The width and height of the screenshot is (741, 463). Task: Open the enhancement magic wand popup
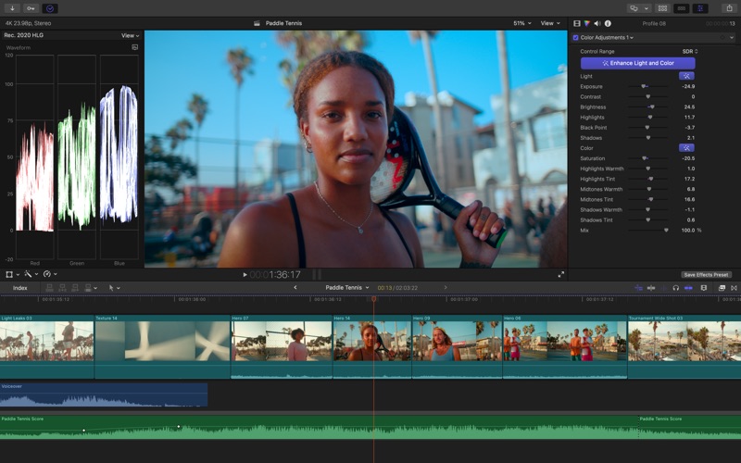(x=31, y=274)
